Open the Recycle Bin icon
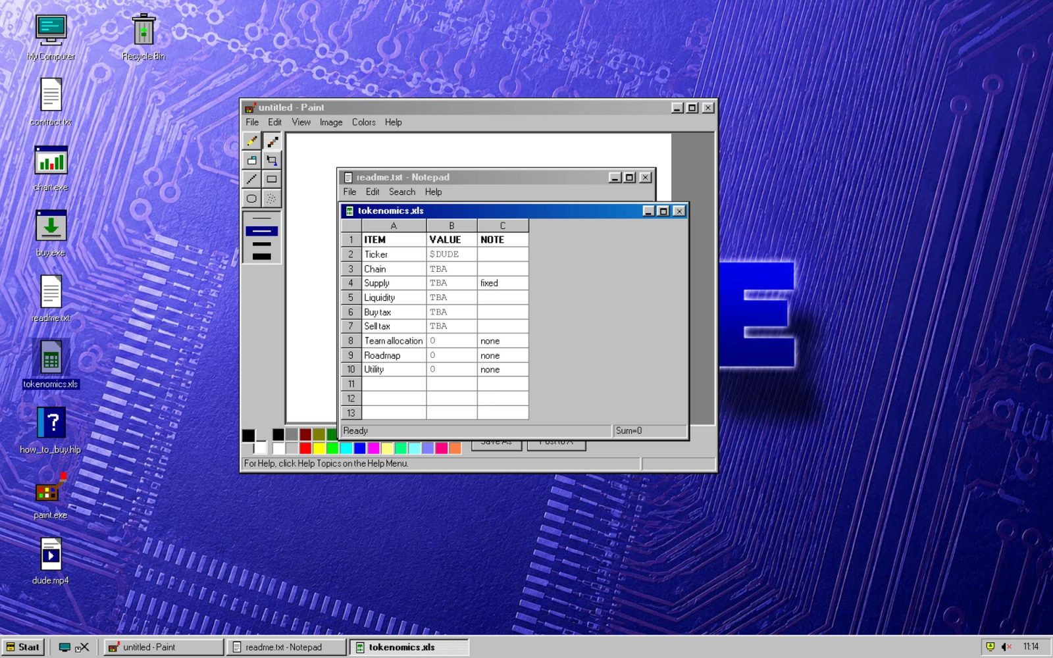Image resolution: width=1053 pixels, height=658 pixels. 143,38
